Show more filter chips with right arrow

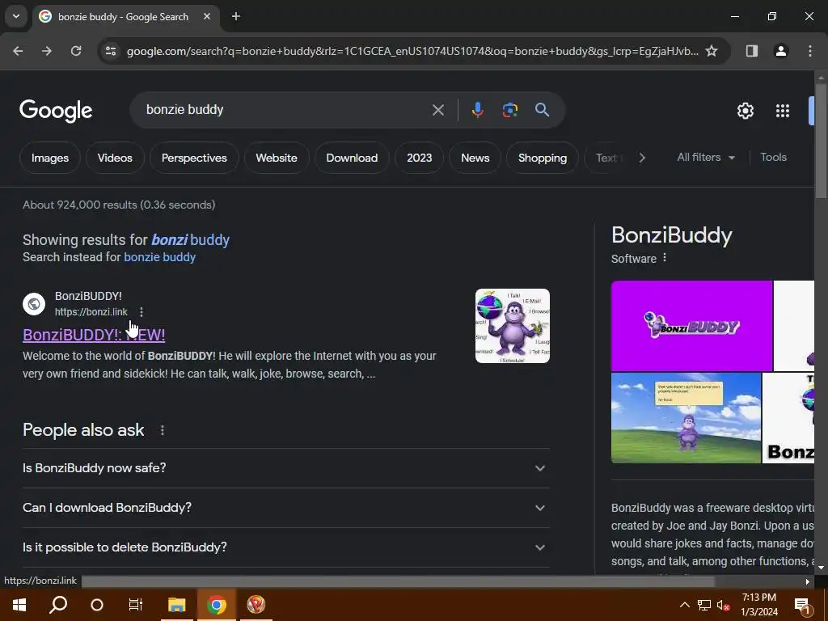(x=641, y=158)
